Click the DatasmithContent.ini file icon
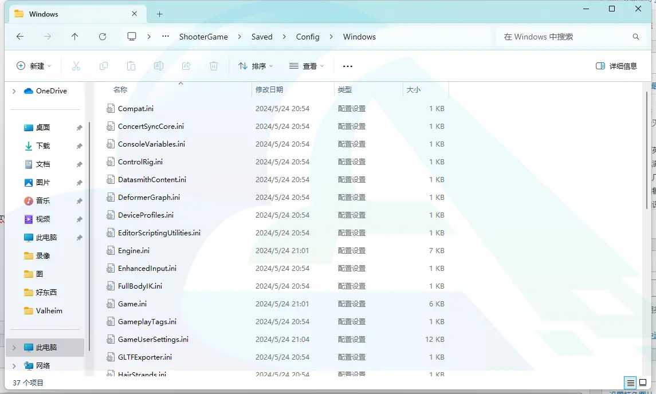 tap(111, 180)
